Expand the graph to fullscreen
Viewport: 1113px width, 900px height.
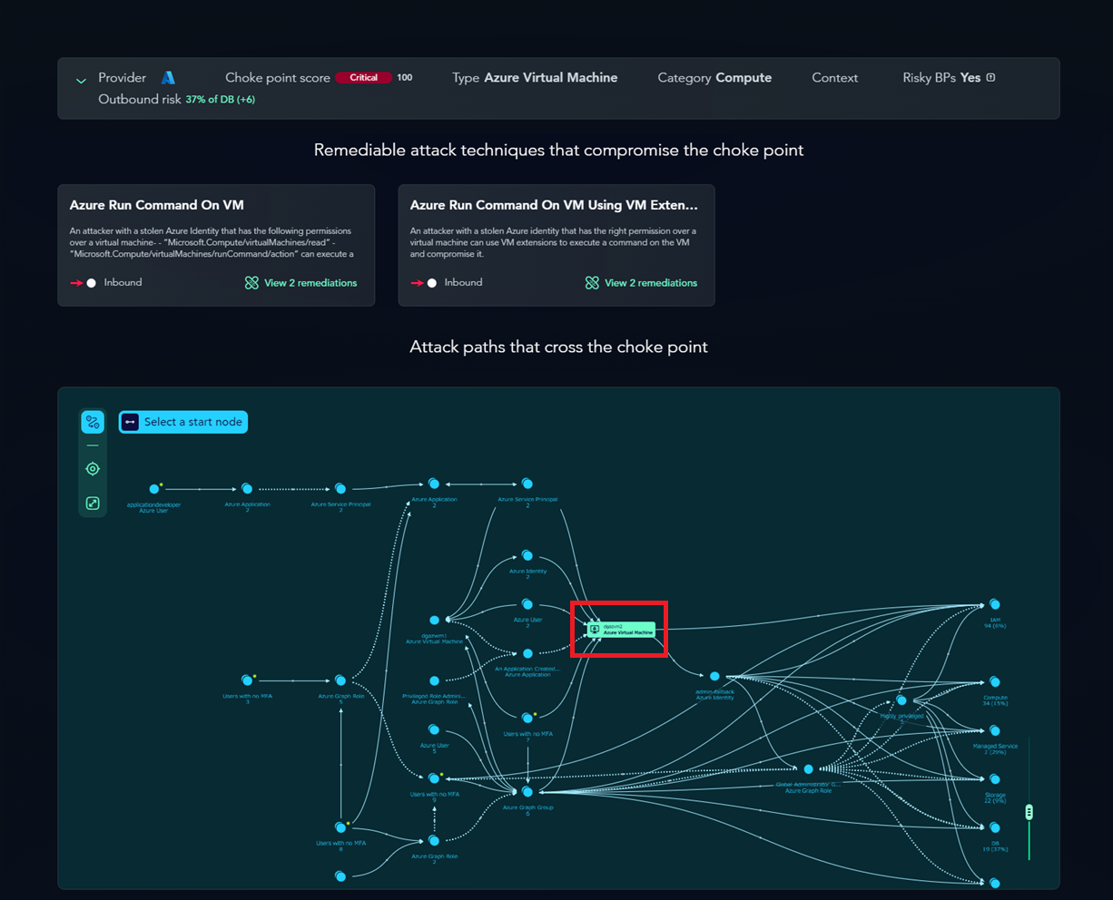pyautogui.click(x=93, y=504)
